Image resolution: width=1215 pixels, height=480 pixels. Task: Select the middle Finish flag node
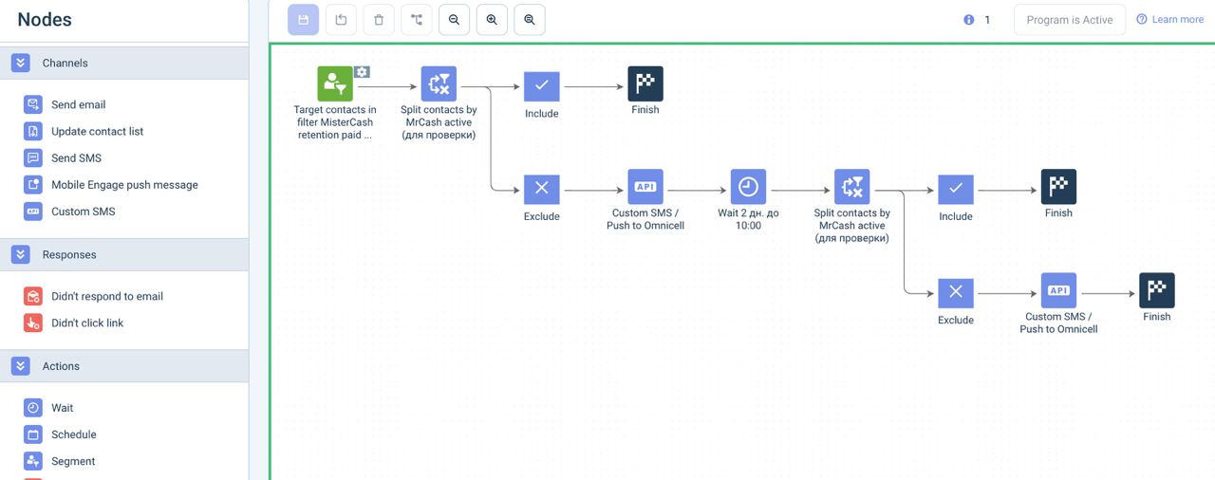(x=1058, y=187)
